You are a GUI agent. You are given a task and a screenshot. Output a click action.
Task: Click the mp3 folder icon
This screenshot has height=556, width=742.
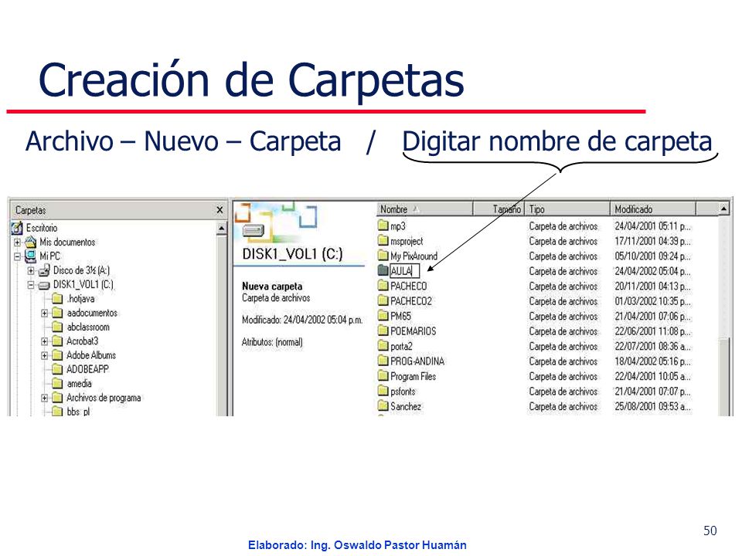click(383, 225)
